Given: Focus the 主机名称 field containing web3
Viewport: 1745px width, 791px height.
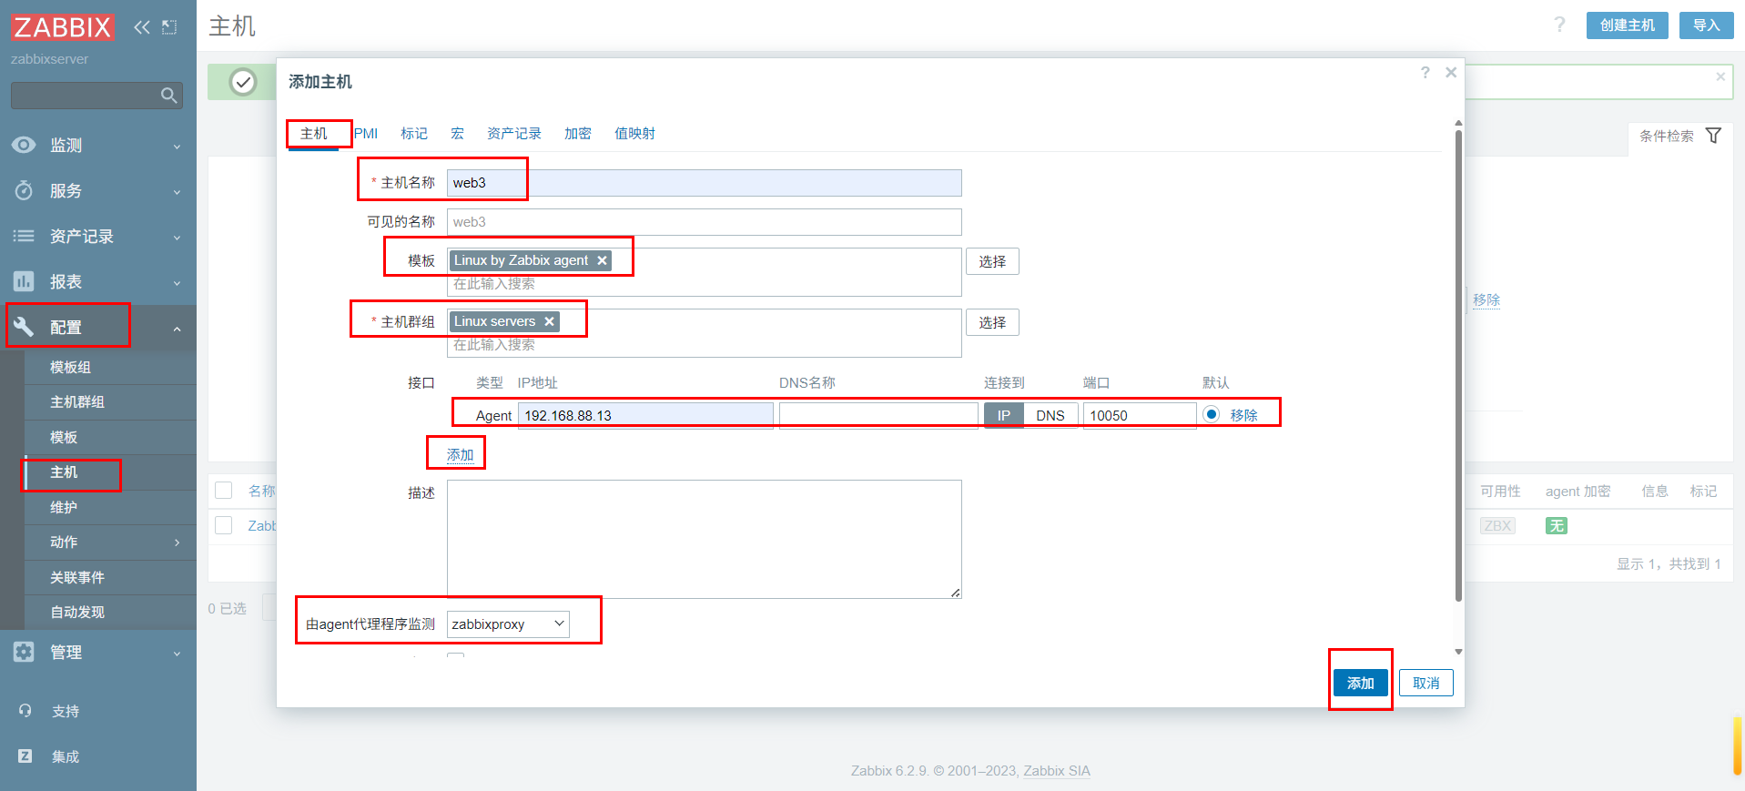Looking at the screenshot, I should 705,183.
